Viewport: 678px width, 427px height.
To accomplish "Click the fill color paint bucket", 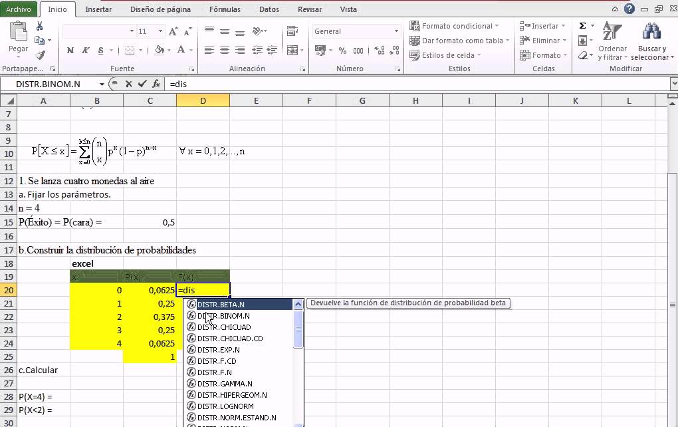I will pos(160,51).
